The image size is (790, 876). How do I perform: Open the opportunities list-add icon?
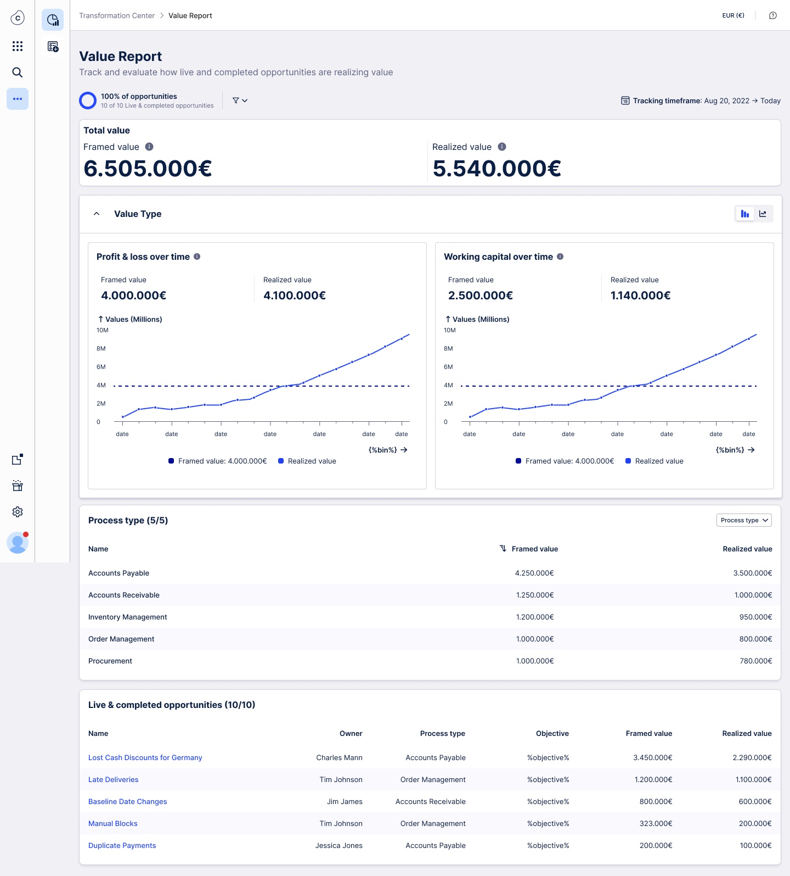pos(53,47)
